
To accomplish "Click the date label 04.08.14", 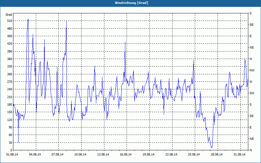I will coord(35,155).
